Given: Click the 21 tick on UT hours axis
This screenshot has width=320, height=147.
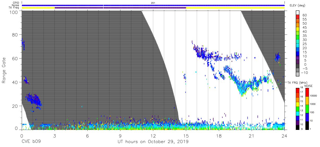Looking at the screenshot, I should click(251, 136).
